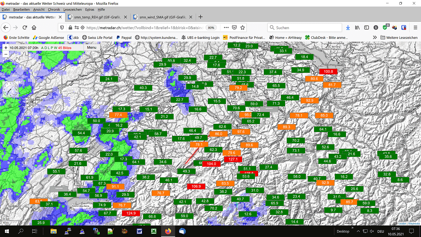Open the Paypal bookmark

124,38
